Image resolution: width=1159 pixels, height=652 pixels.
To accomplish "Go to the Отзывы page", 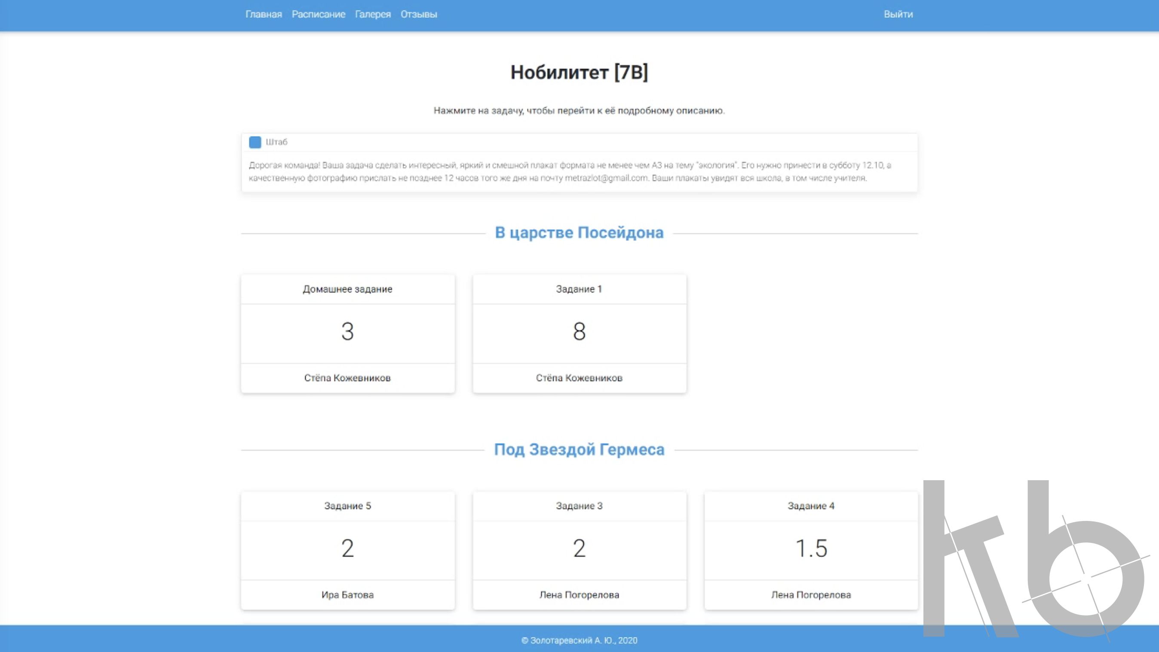I will click(x=418, y=14).
